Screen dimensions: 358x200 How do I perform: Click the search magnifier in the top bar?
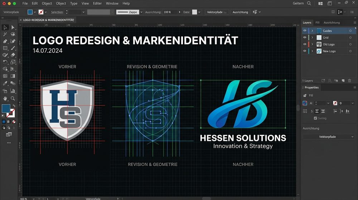tap(309, 3)
